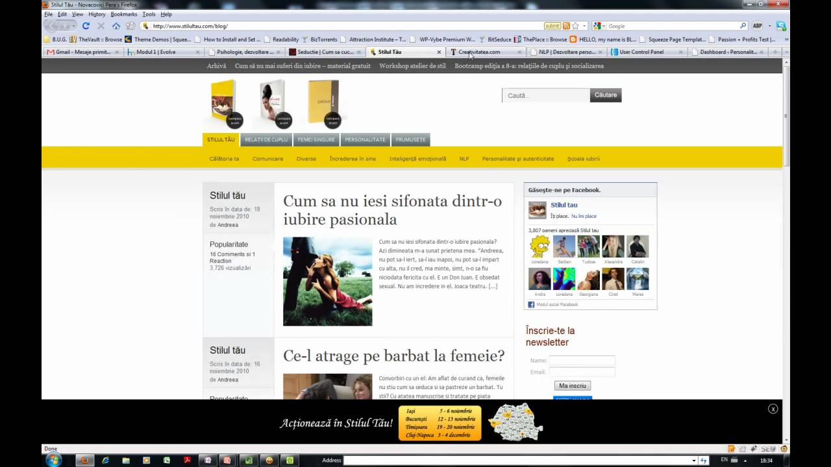This screenshot has width=831, height=467.
Task: Click the Firefox Reload page icon
Action: coord(86,26)
